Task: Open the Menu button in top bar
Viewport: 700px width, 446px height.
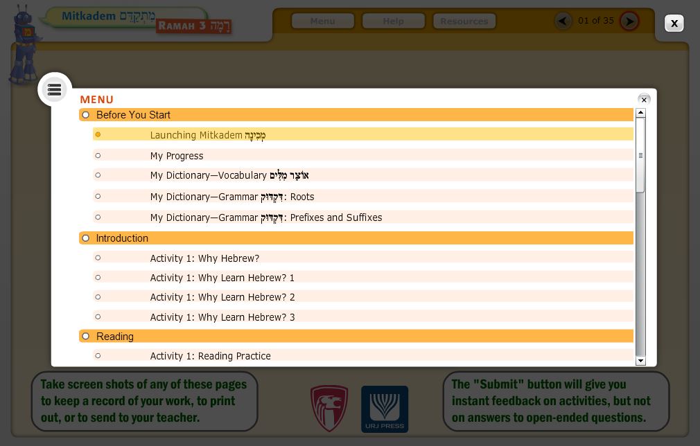Action: tap(323, 21)
